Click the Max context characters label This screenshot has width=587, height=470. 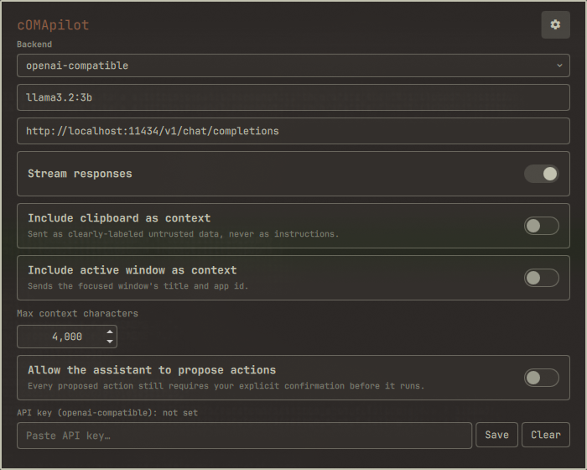[x=77, y=313]
